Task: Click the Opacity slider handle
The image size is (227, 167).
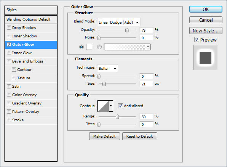Action: tap(127, 30)
